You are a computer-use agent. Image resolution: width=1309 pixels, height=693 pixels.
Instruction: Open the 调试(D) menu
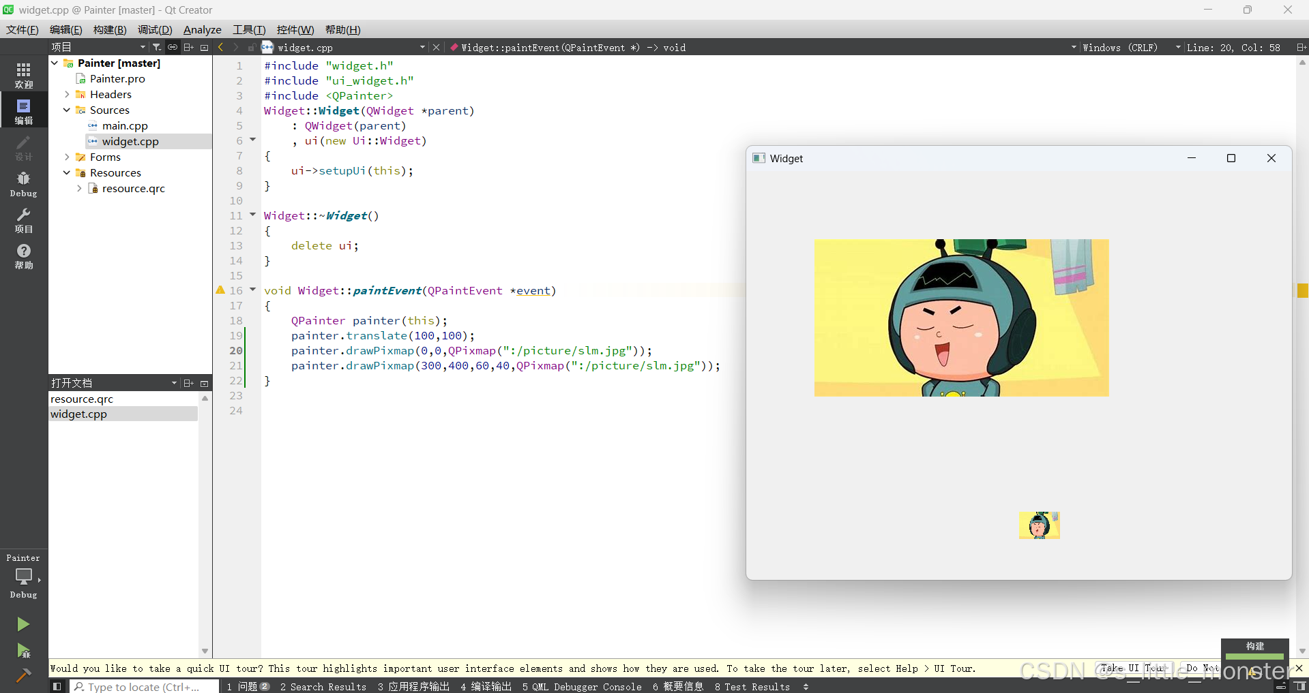tap(155, 29)
